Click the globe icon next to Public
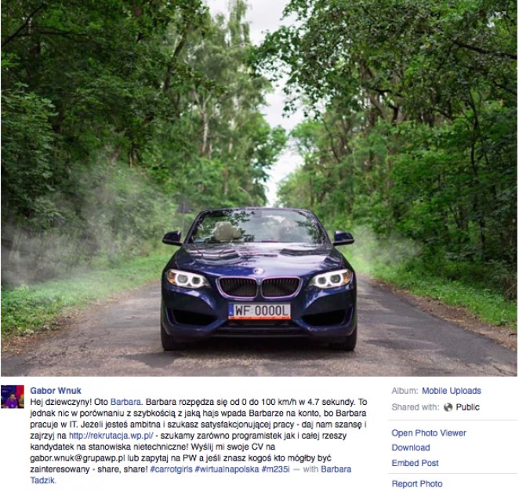This screenshot has height=492, width=519. [x=448, y=407]
